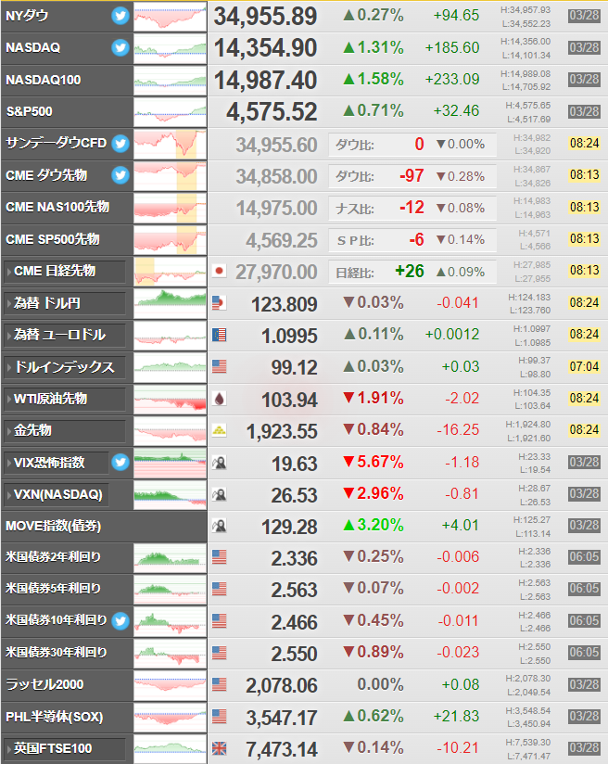Open the S&P500 index label

[x=30, y=111]
